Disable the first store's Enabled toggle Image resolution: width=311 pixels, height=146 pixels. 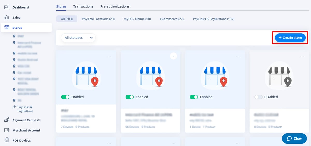(65, 97)
